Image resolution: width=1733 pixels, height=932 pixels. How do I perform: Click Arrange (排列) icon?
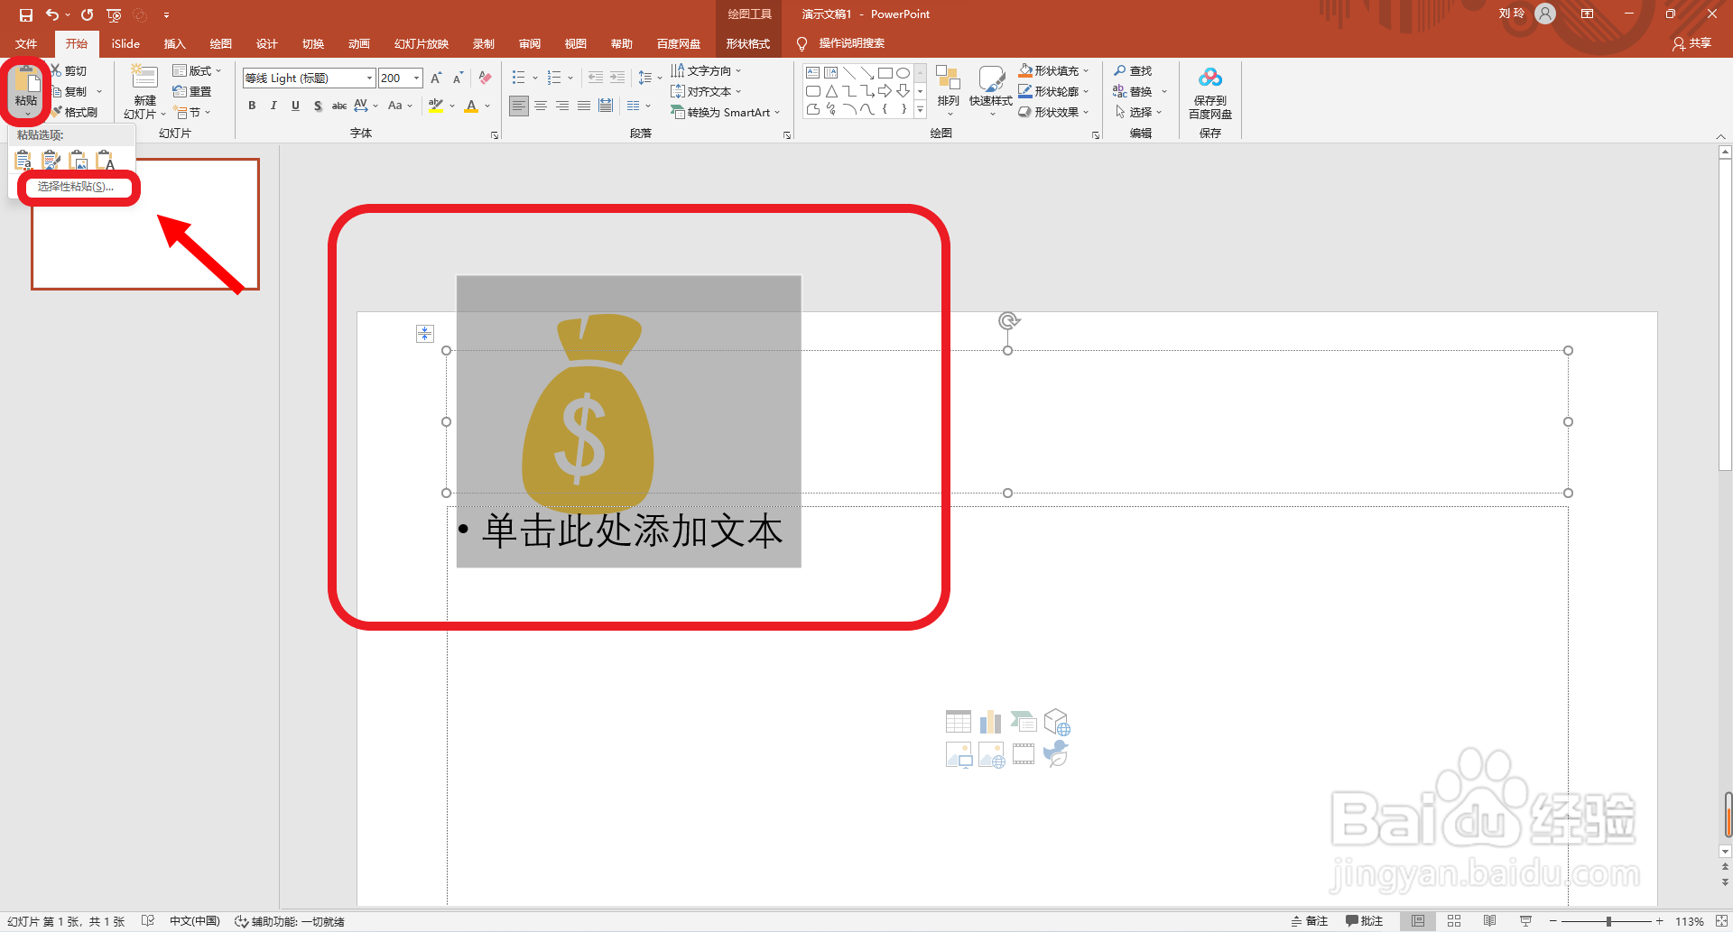948,78
